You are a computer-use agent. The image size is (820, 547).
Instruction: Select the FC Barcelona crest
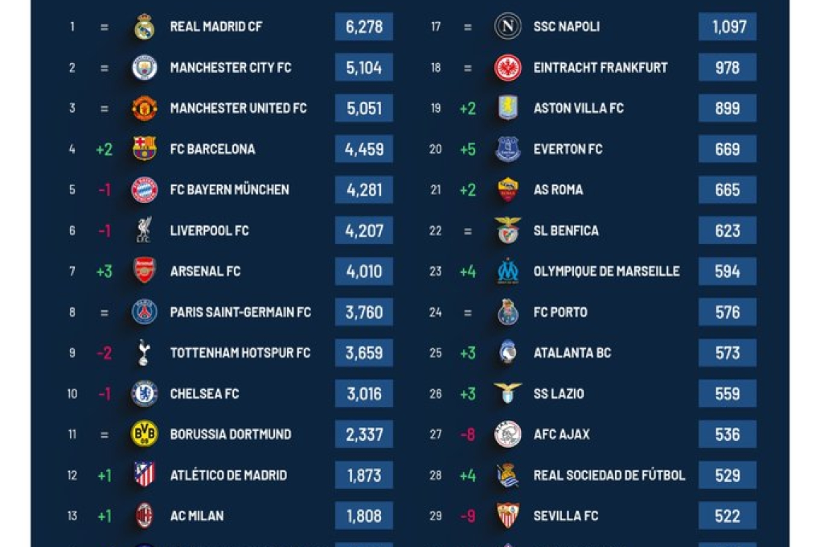(x=145, y=149)
